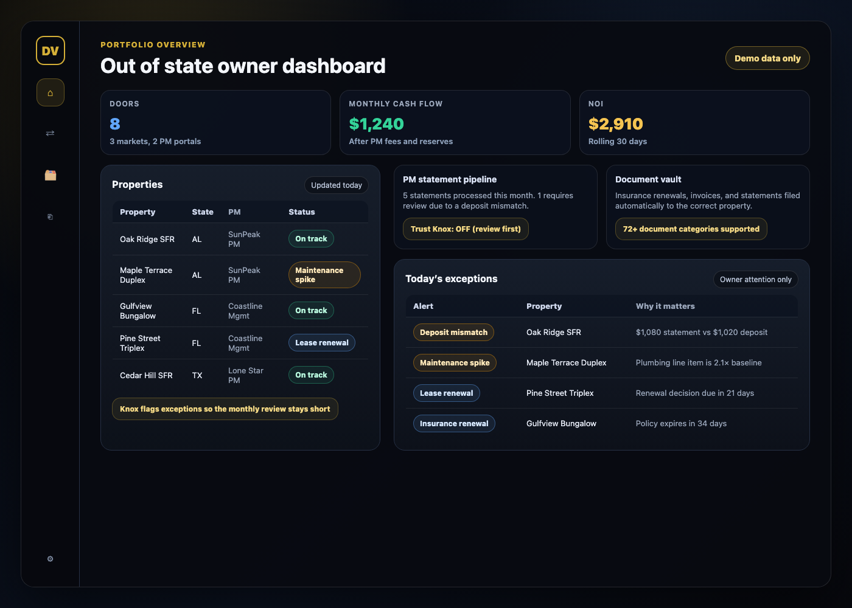Click After PM fees and reserves text
Screen dimensions: 852x608
click(x=401, y=142)
